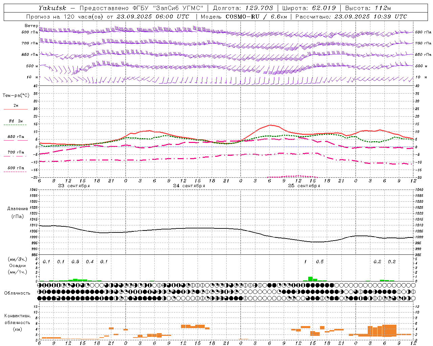Click the Осадки panel label

pyautogui.click(x=18, y=266)
